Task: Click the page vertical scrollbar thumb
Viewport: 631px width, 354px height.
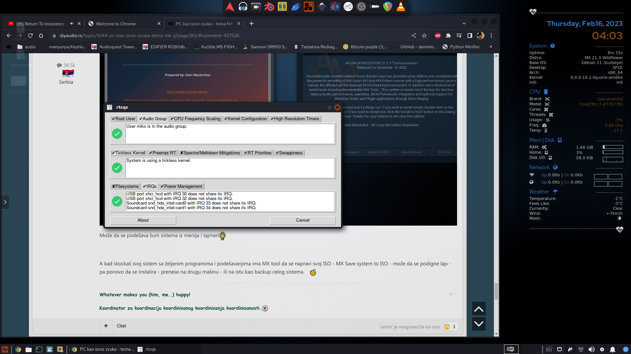Action: (496, 291)
